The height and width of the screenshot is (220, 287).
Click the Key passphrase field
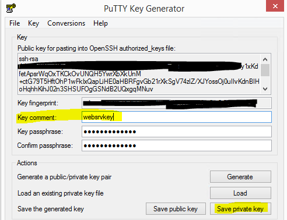[x=177, y=132]
